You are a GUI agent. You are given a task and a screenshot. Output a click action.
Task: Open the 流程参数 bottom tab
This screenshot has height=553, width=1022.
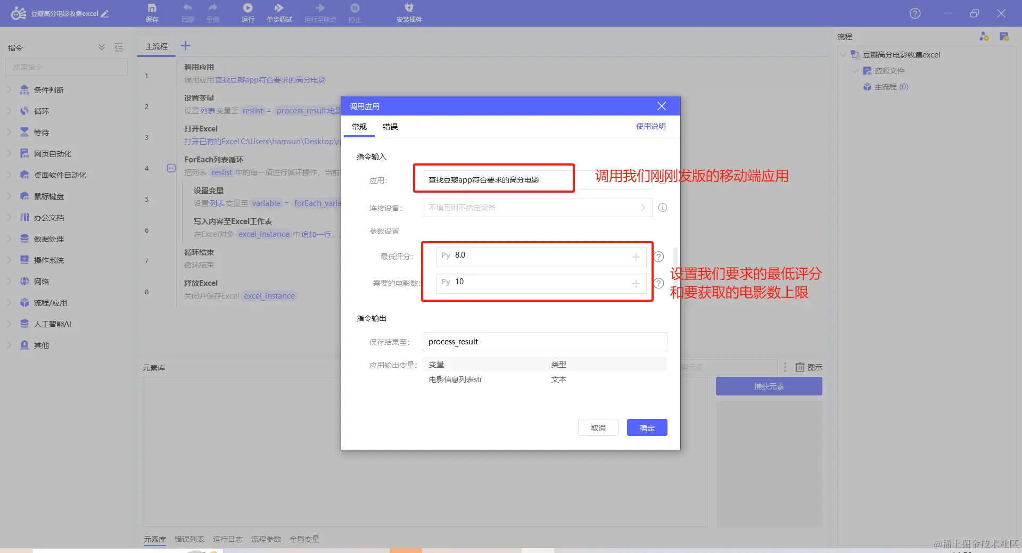click(266, 539)
